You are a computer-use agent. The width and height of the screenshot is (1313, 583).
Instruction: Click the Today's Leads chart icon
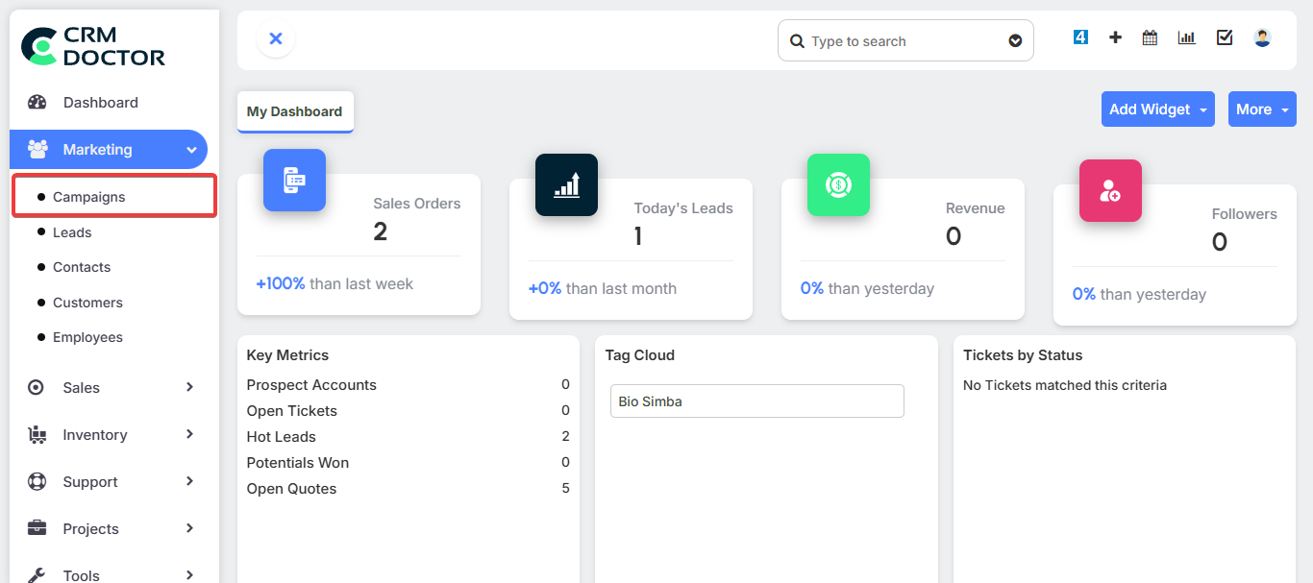[x=566, y=184]
